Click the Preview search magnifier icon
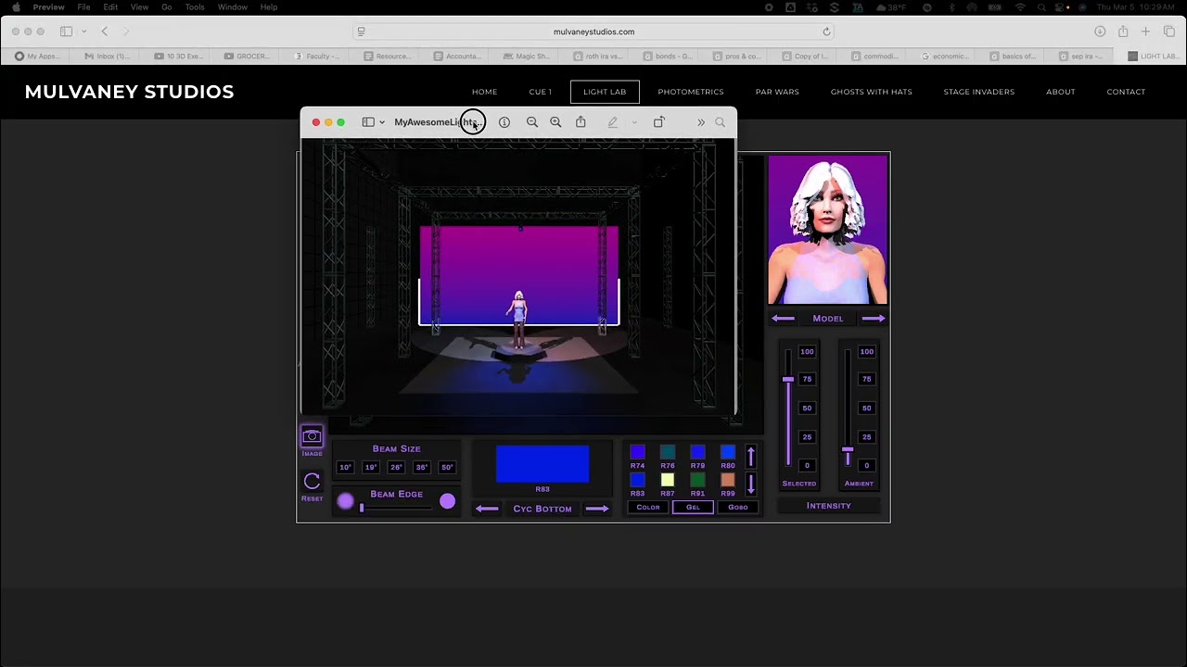Image resolution: width=1187 pixels, height=667 pixels. [720, 122]
